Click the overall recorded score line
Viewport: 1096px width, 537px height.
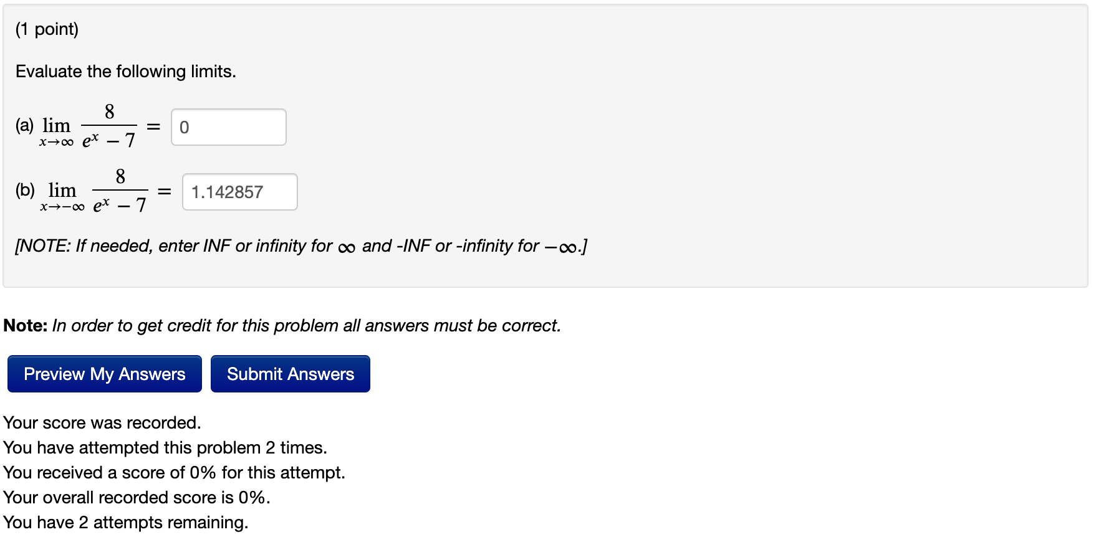[135, 497]
